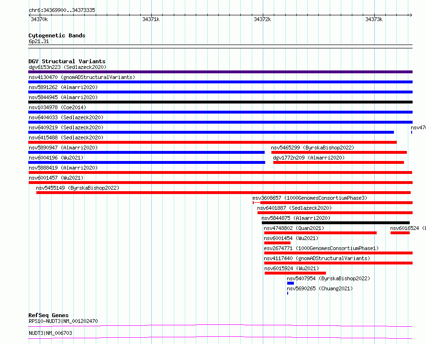Screen dimensions: 426x344
Task: Click the nsv5888419 (Almarri2020) label
Action: [x=63, y=168]
